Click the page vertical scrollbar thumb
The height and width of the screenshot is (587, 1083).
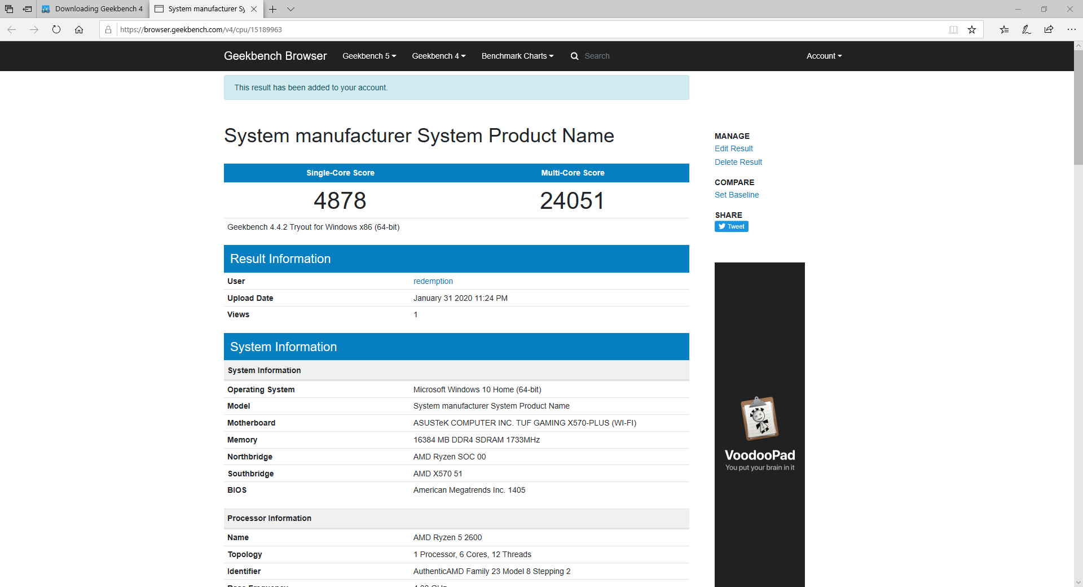[x=1078, y=107]
